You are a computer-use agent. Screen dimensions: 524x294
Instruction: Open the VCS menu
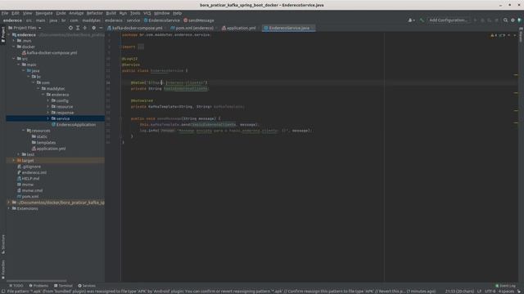(147, 13)
